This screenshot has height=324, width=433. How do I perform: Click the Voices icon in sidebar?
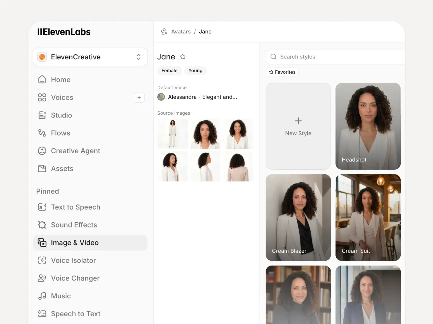pos(42,97)
